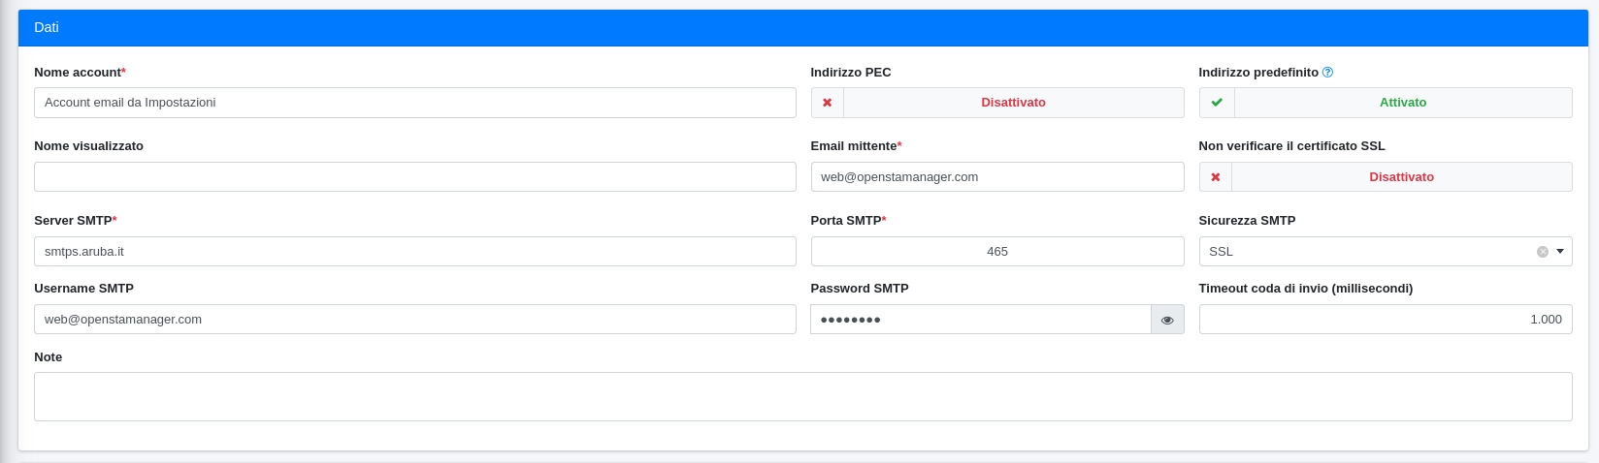This screenshot has width=1599, height=463.
Task: Disable the Indirizzo predefinito toggle
Action: coord(1402,103)
